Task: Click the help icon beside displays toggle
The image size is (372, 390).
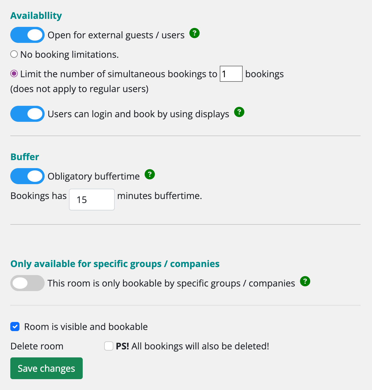Action: pyautogui.click(x=239, y=112)
